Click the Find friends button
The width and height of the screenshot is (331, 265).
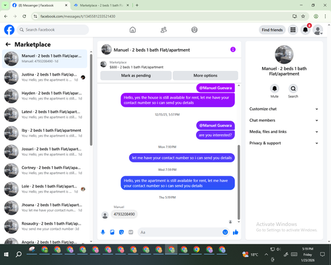272,30
